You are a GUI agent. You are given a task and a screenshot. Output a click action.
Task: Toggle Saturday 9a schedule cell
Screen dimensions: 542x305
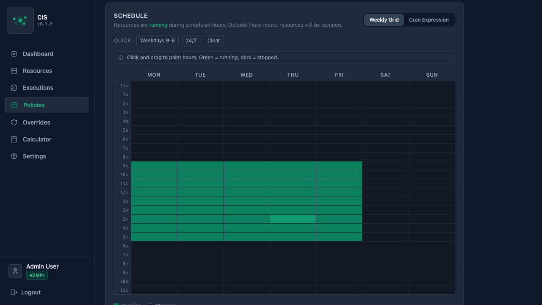pyautogui.click(x=385, y=166)
